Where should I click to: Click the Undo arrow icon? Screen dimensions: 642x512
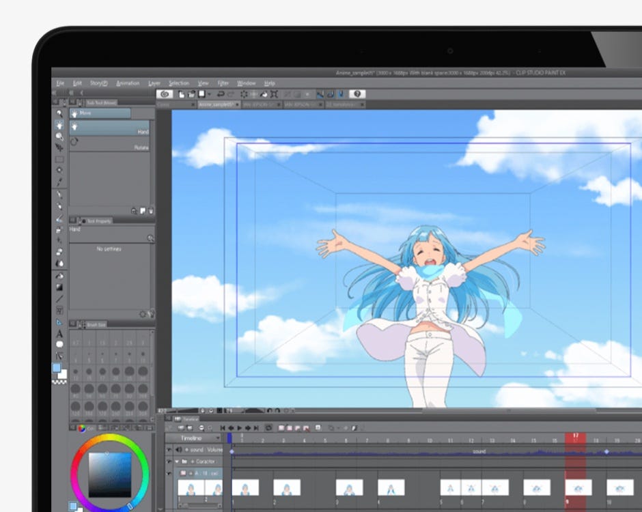pos(221,94)
